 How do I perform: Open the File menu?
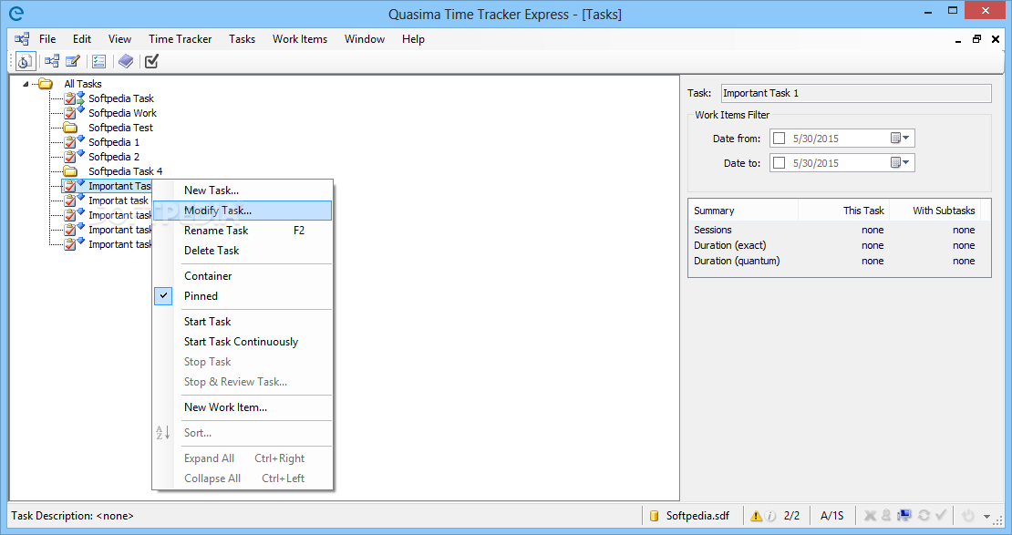tap(47, 38)
